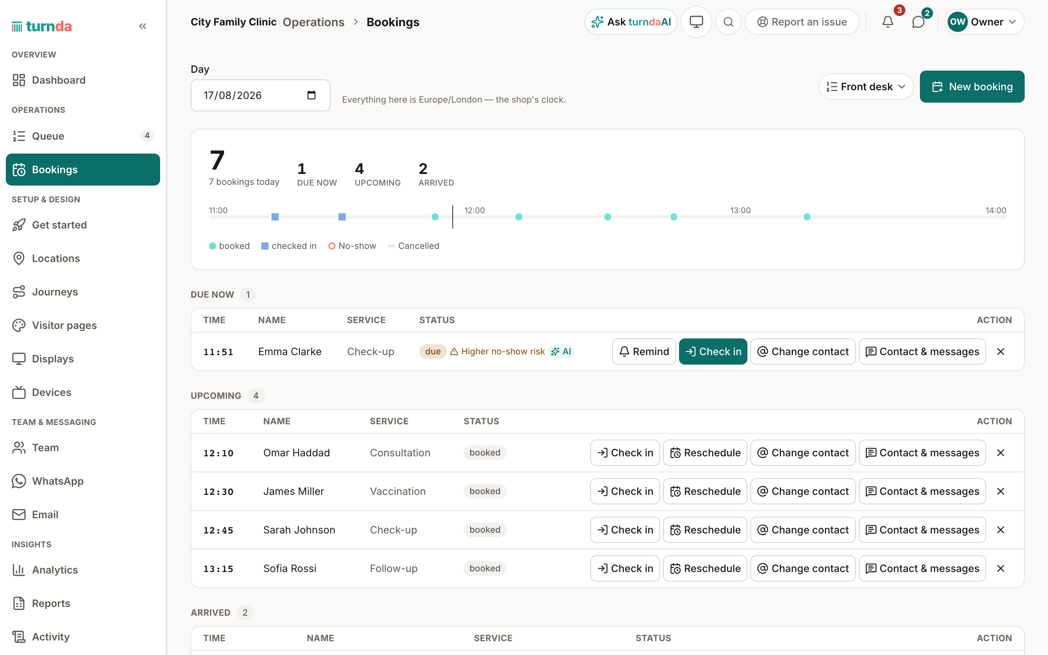Click the AI badge on Emma Clarke's row
Screen dimensions: 1048x655
point(561,351)
